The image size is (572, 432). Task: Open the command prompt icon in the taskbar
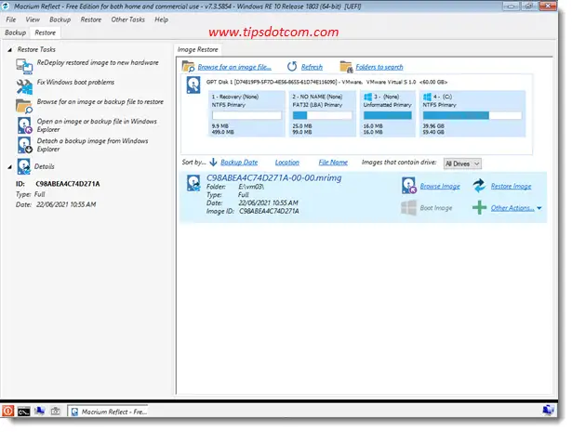(x=23, y=412)
